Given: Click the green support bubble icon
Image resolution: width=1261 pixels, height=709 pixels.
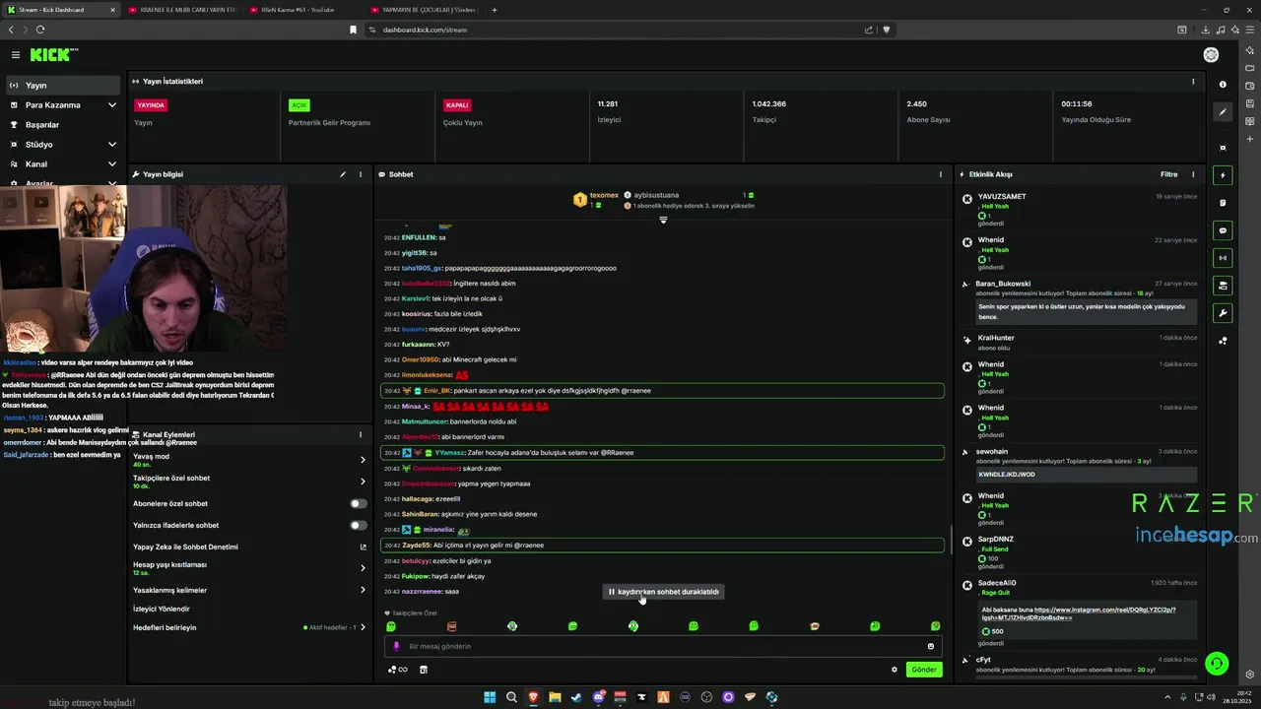Looking at the screenshot, I should click(1217, 664).
